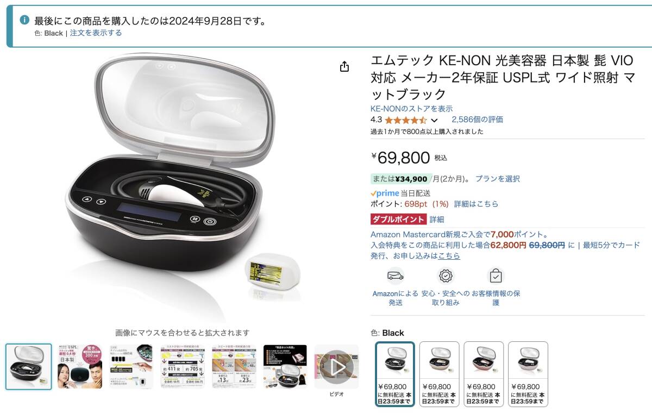Screen dimensions: 652x413
Task: Click the Amazon delivery truck icon
Action: (395, 276)
